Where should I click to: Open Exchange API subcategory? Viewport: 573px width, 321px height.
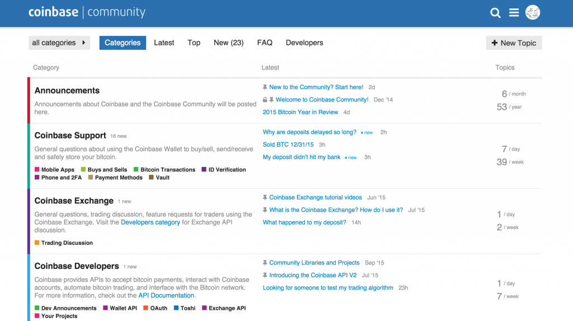click(224, 308)
